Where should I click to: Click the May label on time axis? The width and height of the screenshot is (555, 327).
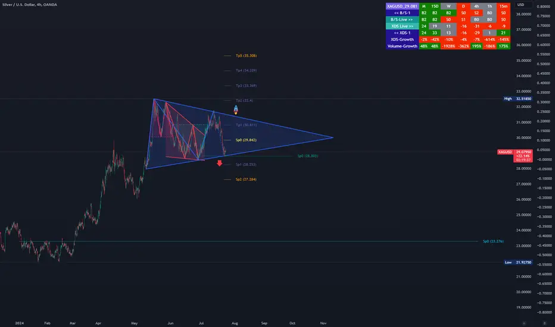[134, 323]
